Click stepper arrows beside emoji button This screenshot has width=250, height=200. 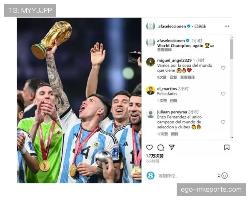[x=219, y=176]
